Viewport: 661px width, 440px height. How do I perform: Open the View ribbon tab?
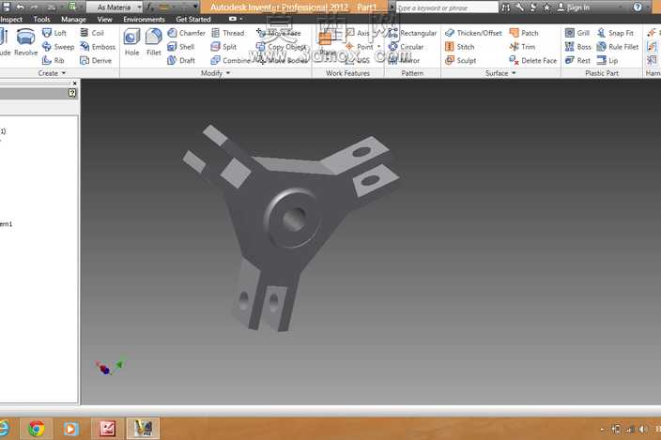coord(104,20)
